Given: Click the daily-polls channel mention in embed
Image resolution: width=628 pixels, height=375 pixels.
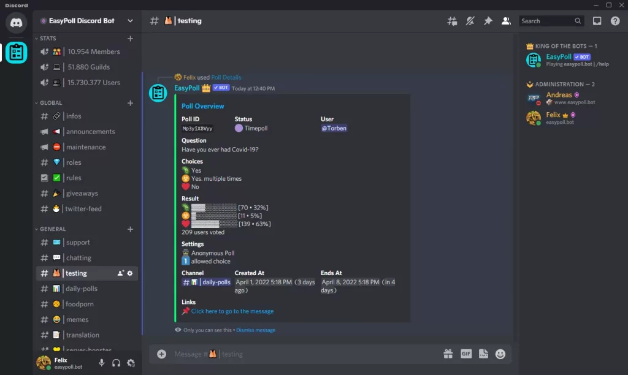Looking at the screenshot, I should [207, 282].
